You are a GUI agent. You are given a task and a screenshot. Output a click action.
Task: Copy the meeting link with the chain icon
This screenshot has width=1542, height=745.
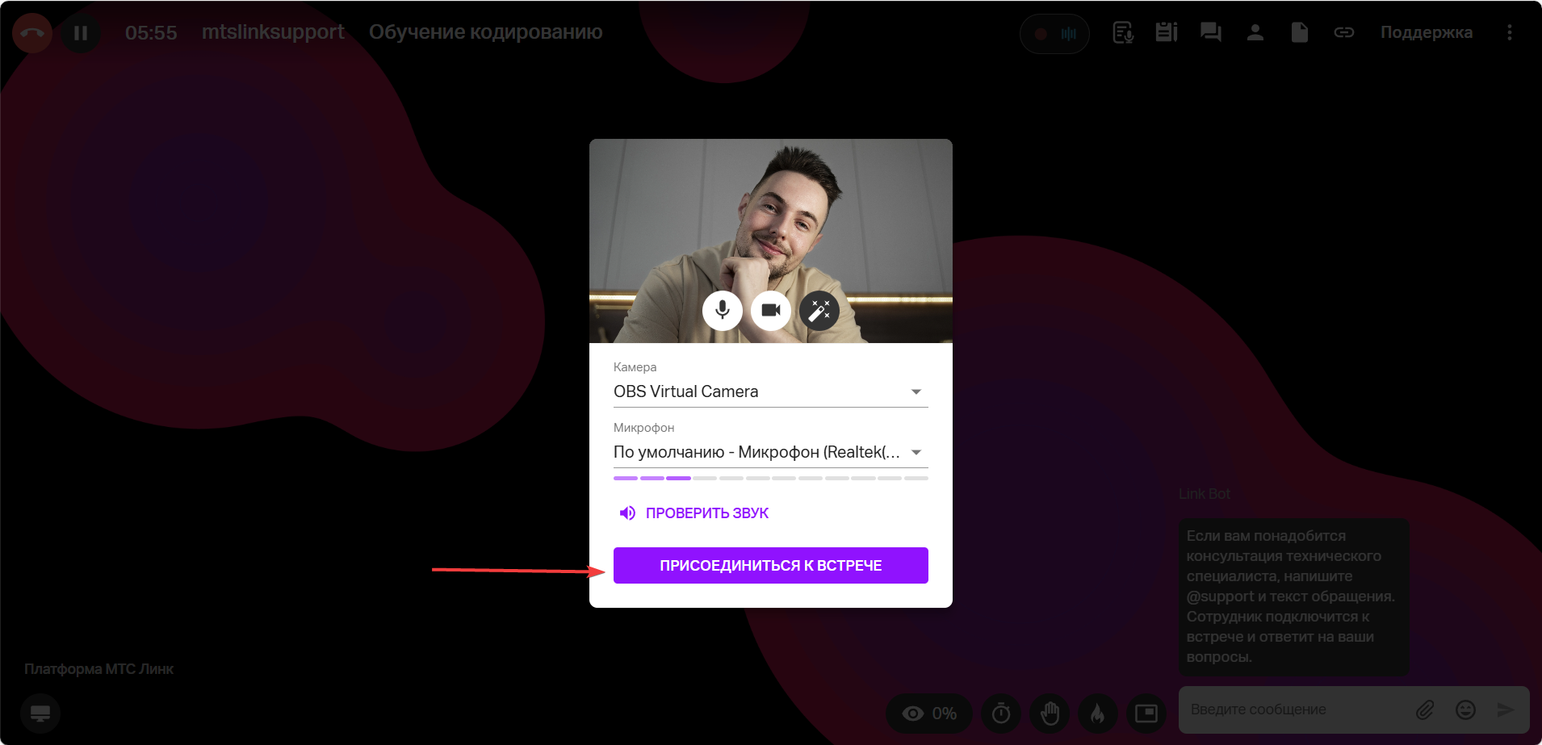1343,32
